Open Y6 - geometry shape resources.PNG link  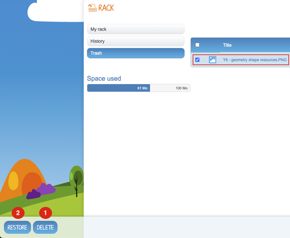point(254,60)
